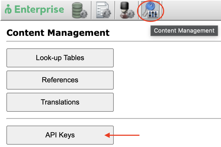Click the divider line under the heading

pyautogui.click(x=114, y=41)
